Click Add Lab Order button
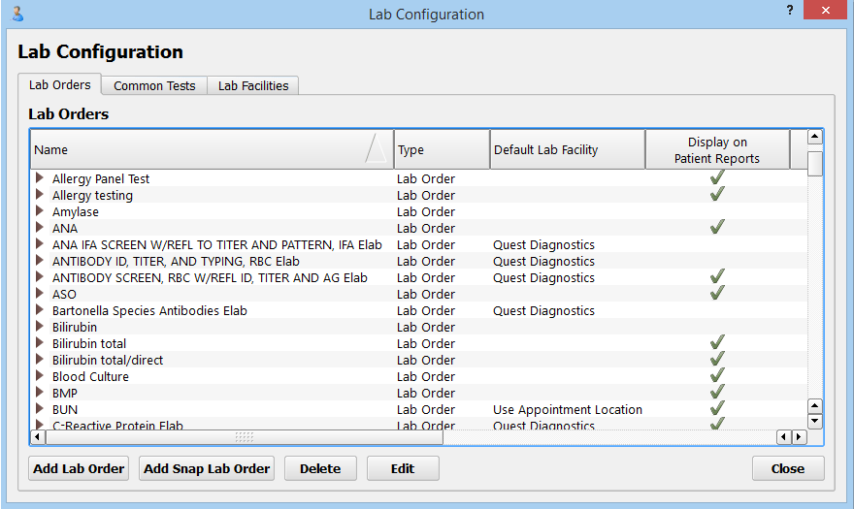This screenshot has height=509, width=854. [79, 468]
